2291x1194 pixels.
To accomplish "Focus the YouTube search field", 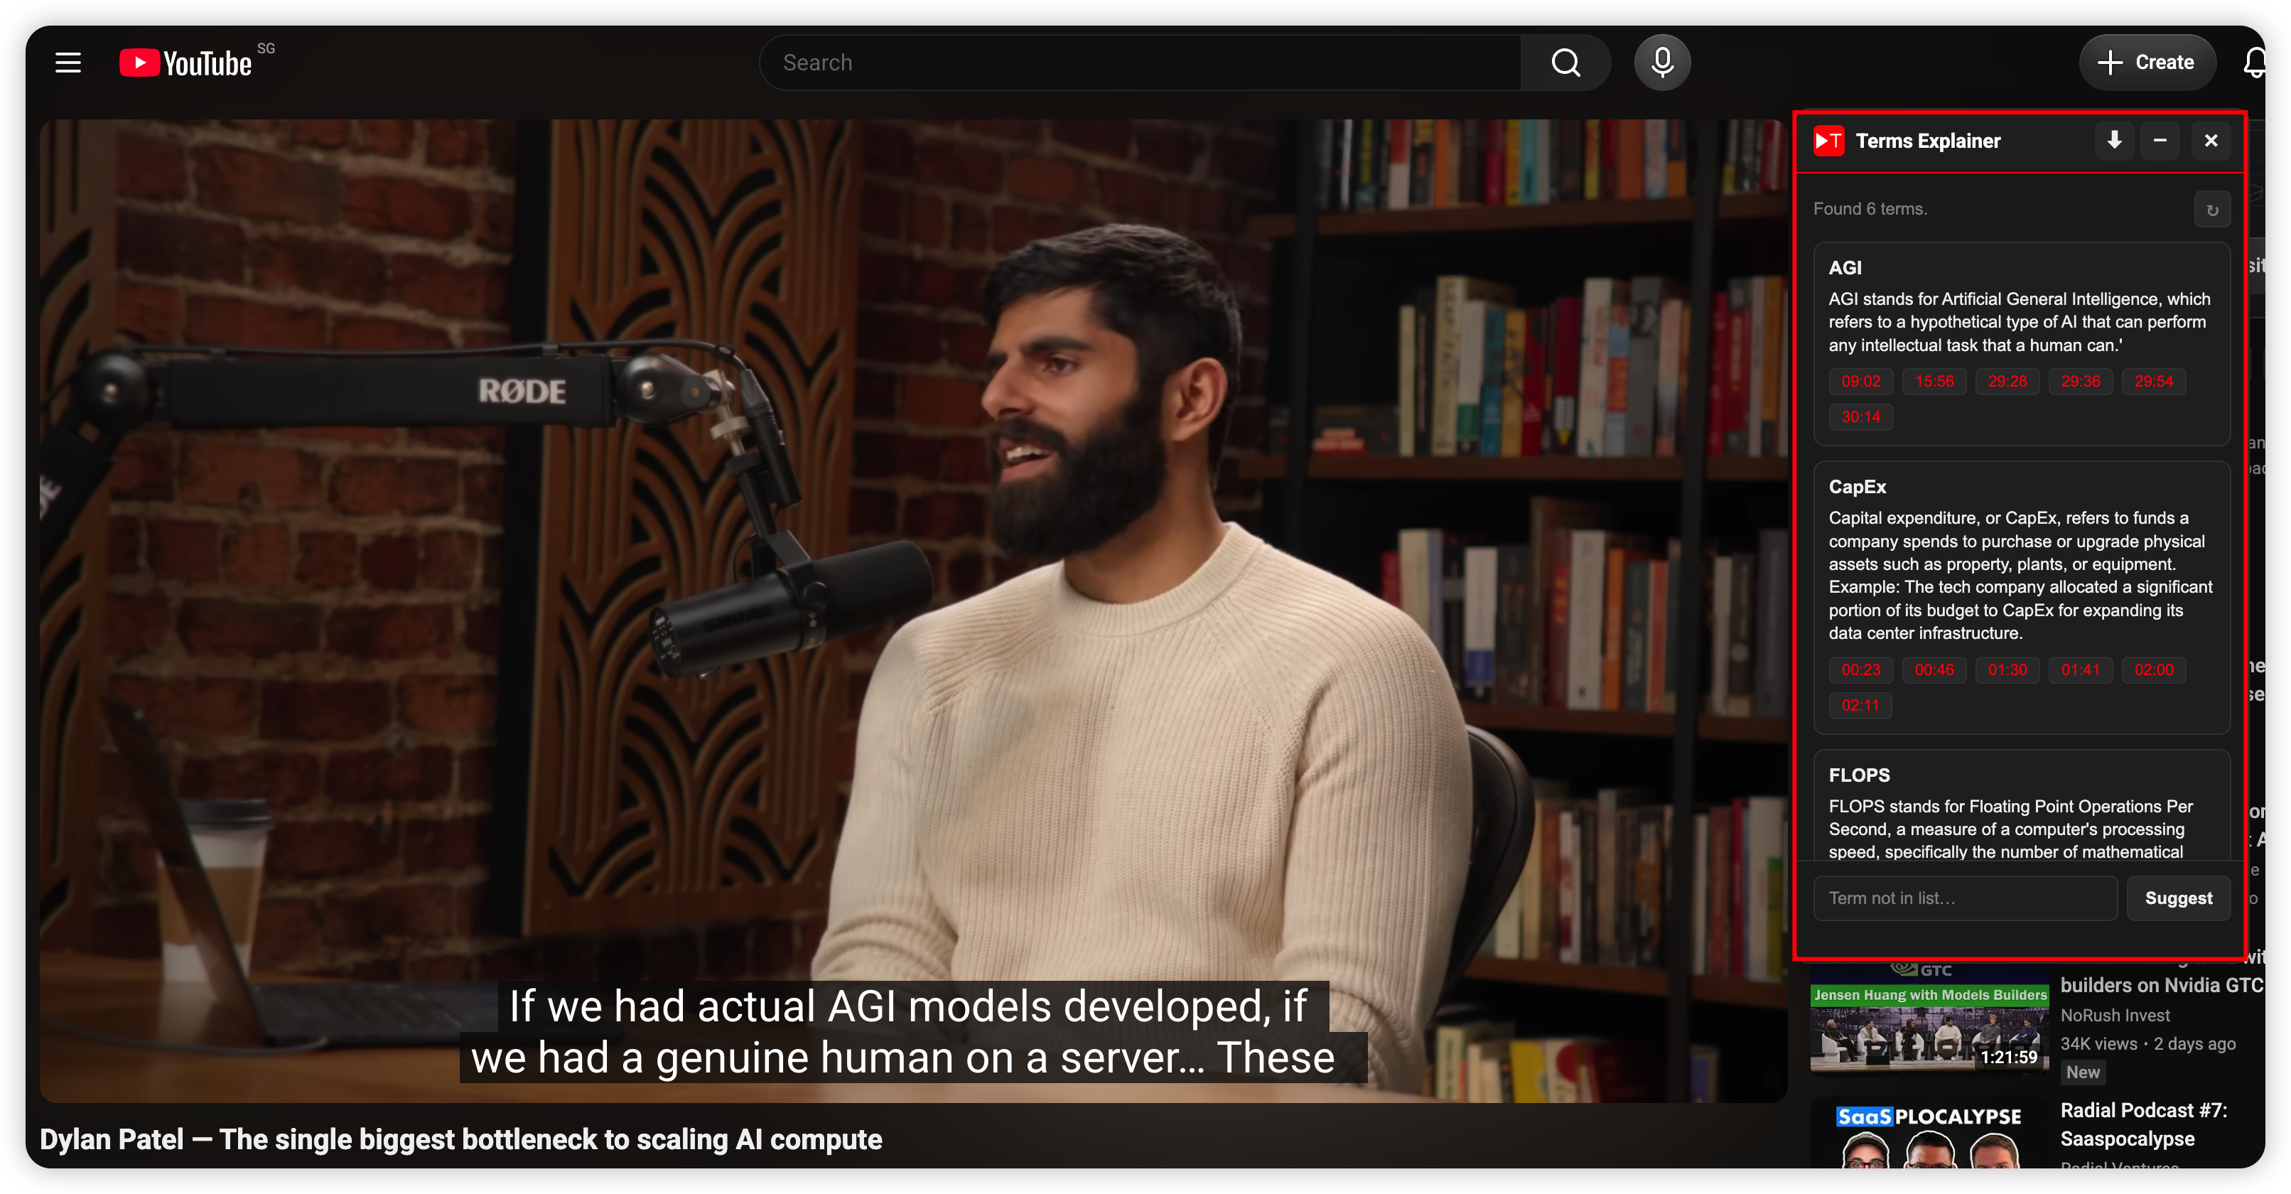I will [1138, 63].
